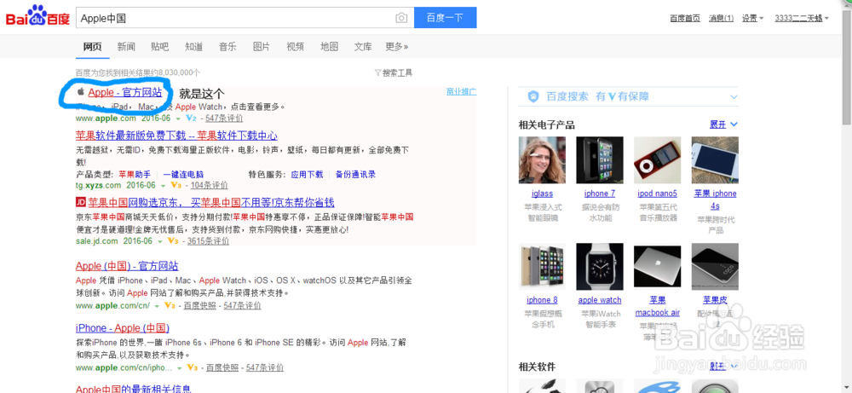Click 百度一下 search button

(x=445, y=18)
